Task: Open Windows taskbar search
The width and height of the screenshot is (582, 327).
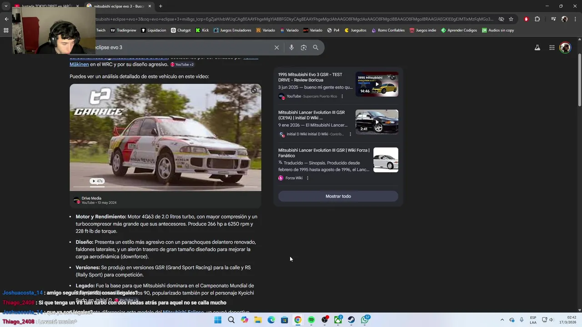Action: click(231, 320)
